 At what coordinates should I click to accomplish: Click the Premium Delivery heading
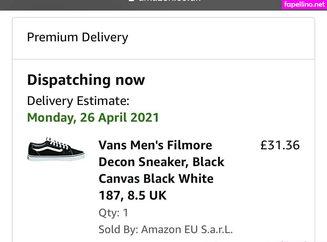click(x=77, y=37)
